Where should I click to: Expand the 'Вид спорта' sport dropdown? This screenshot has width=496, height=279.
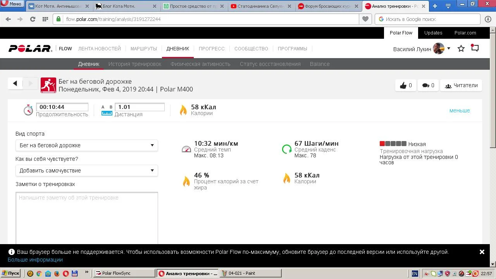[86, 145]
